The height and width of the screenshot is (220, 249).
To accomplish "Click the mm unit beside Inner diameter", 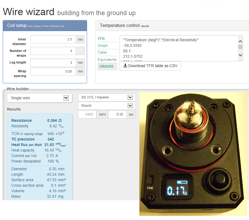I will (80, 39).
